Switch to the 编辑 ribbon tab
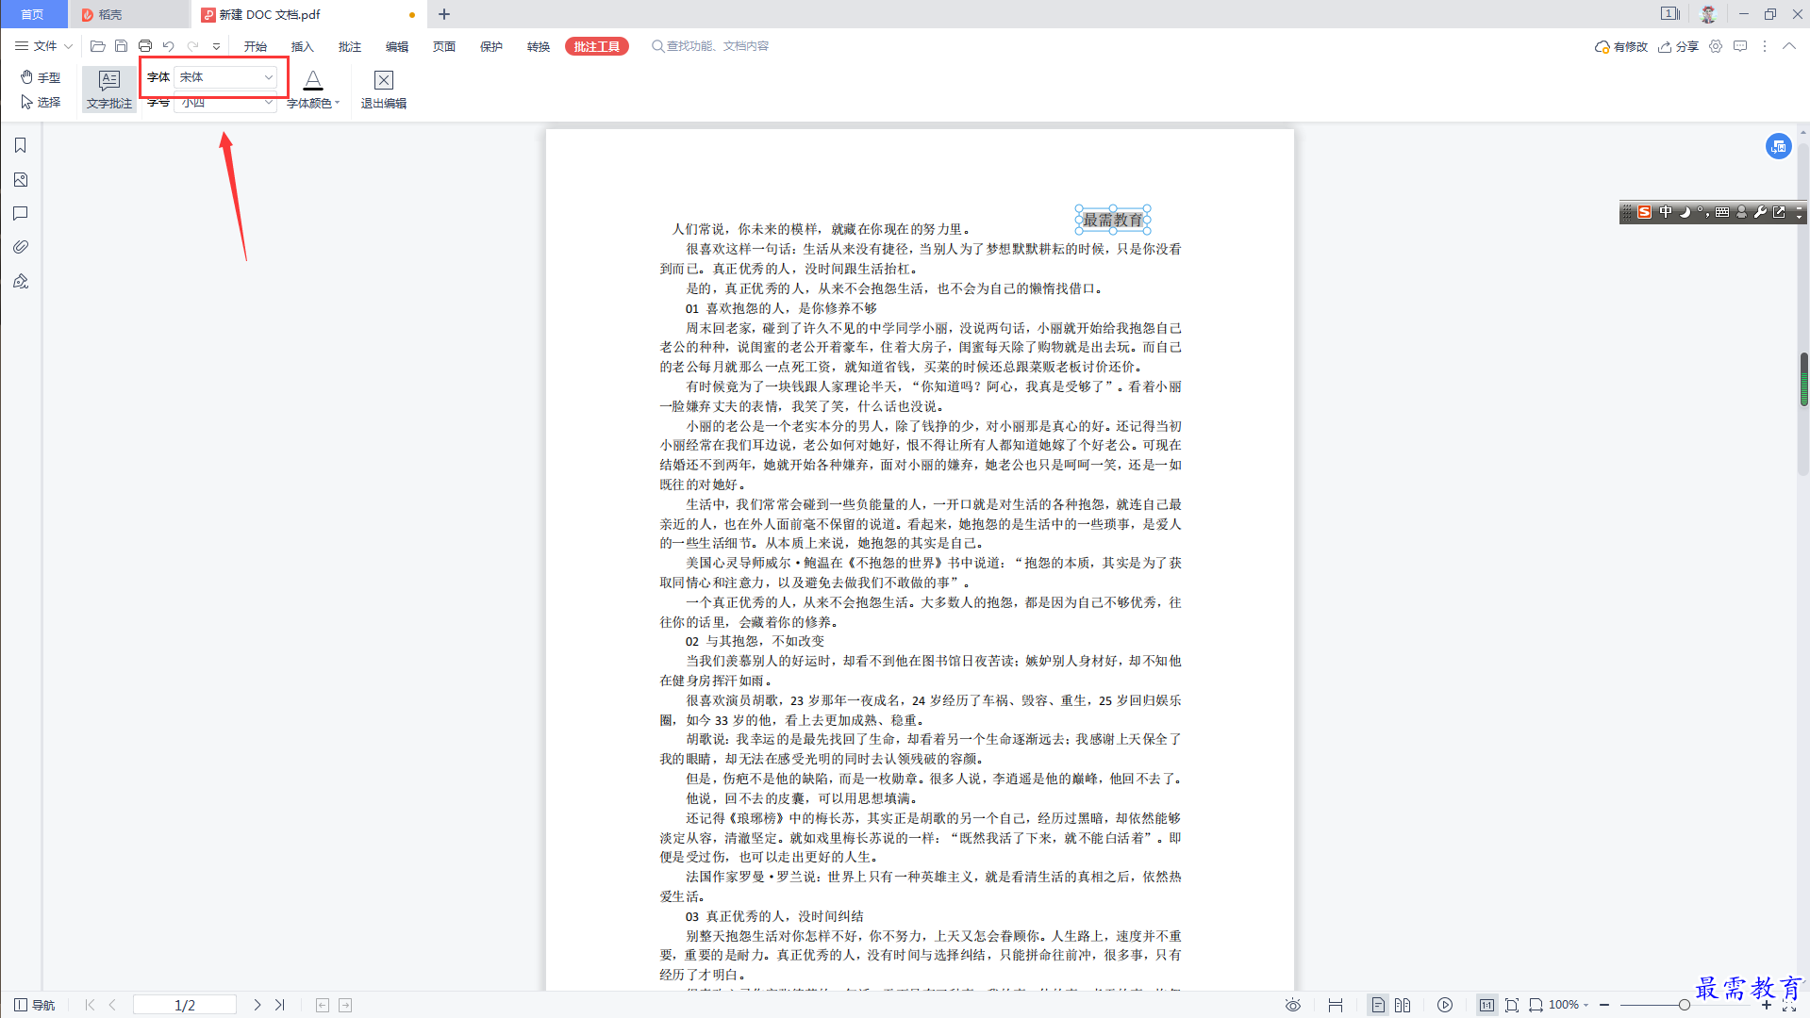This screenshot has height=1018, width=1810. click(396, 46)
